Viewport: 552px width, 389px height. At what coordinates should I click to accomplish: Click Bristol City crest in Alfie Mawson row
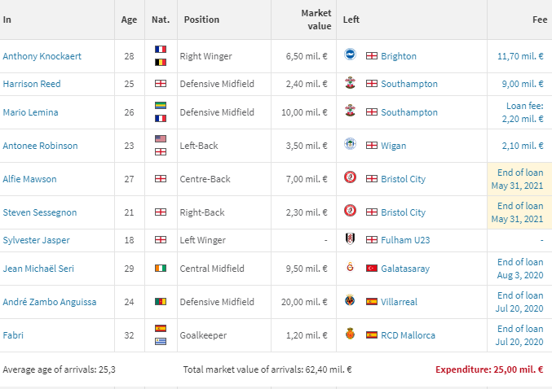(350, 179)
